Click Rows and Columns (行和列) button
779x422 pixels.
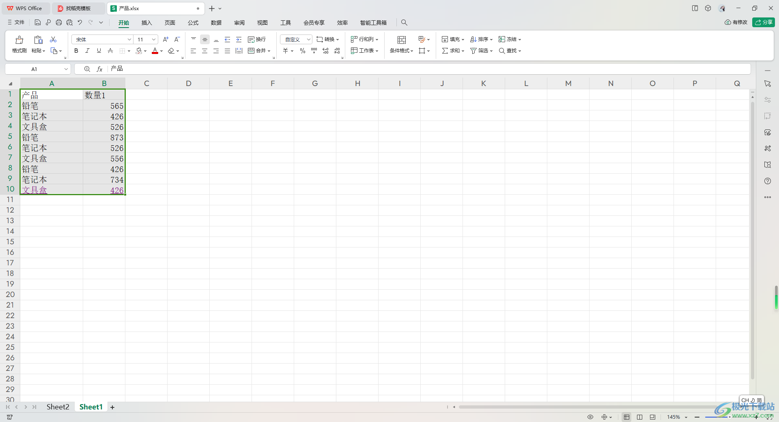click(x=365, y=39)
